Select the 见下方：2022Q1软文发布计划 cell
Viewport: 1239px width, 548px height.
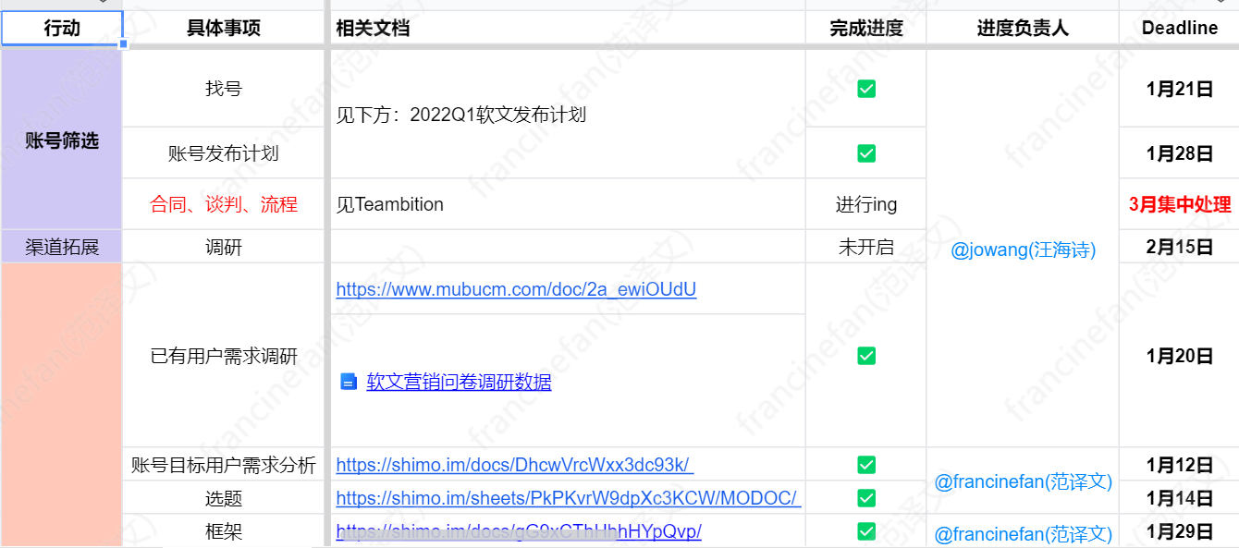pos(567,115)
